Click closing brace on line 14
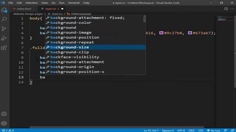 (31, 82)
